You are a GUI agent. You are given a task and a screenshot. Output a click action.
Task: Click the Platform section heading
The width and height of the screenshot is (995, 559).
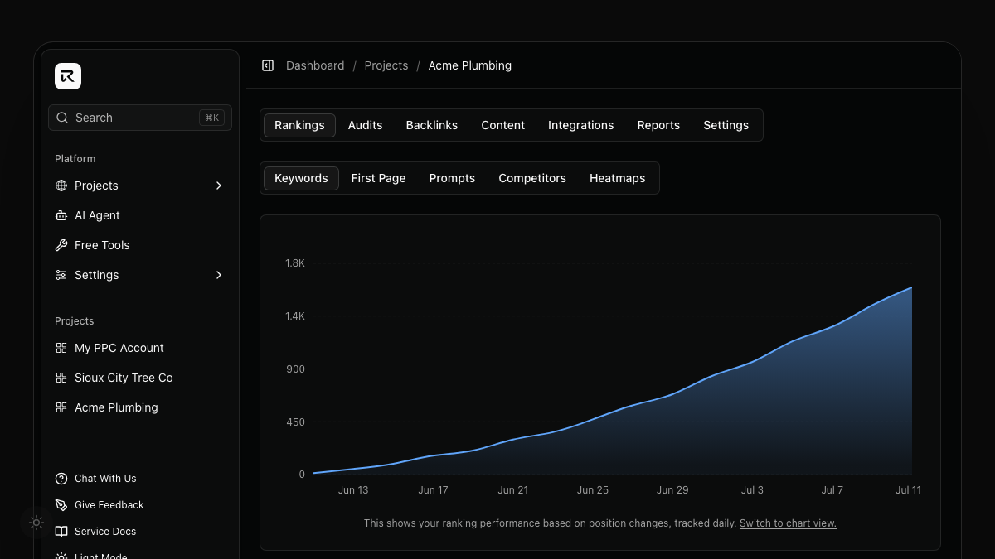click(x=75, y=159)
